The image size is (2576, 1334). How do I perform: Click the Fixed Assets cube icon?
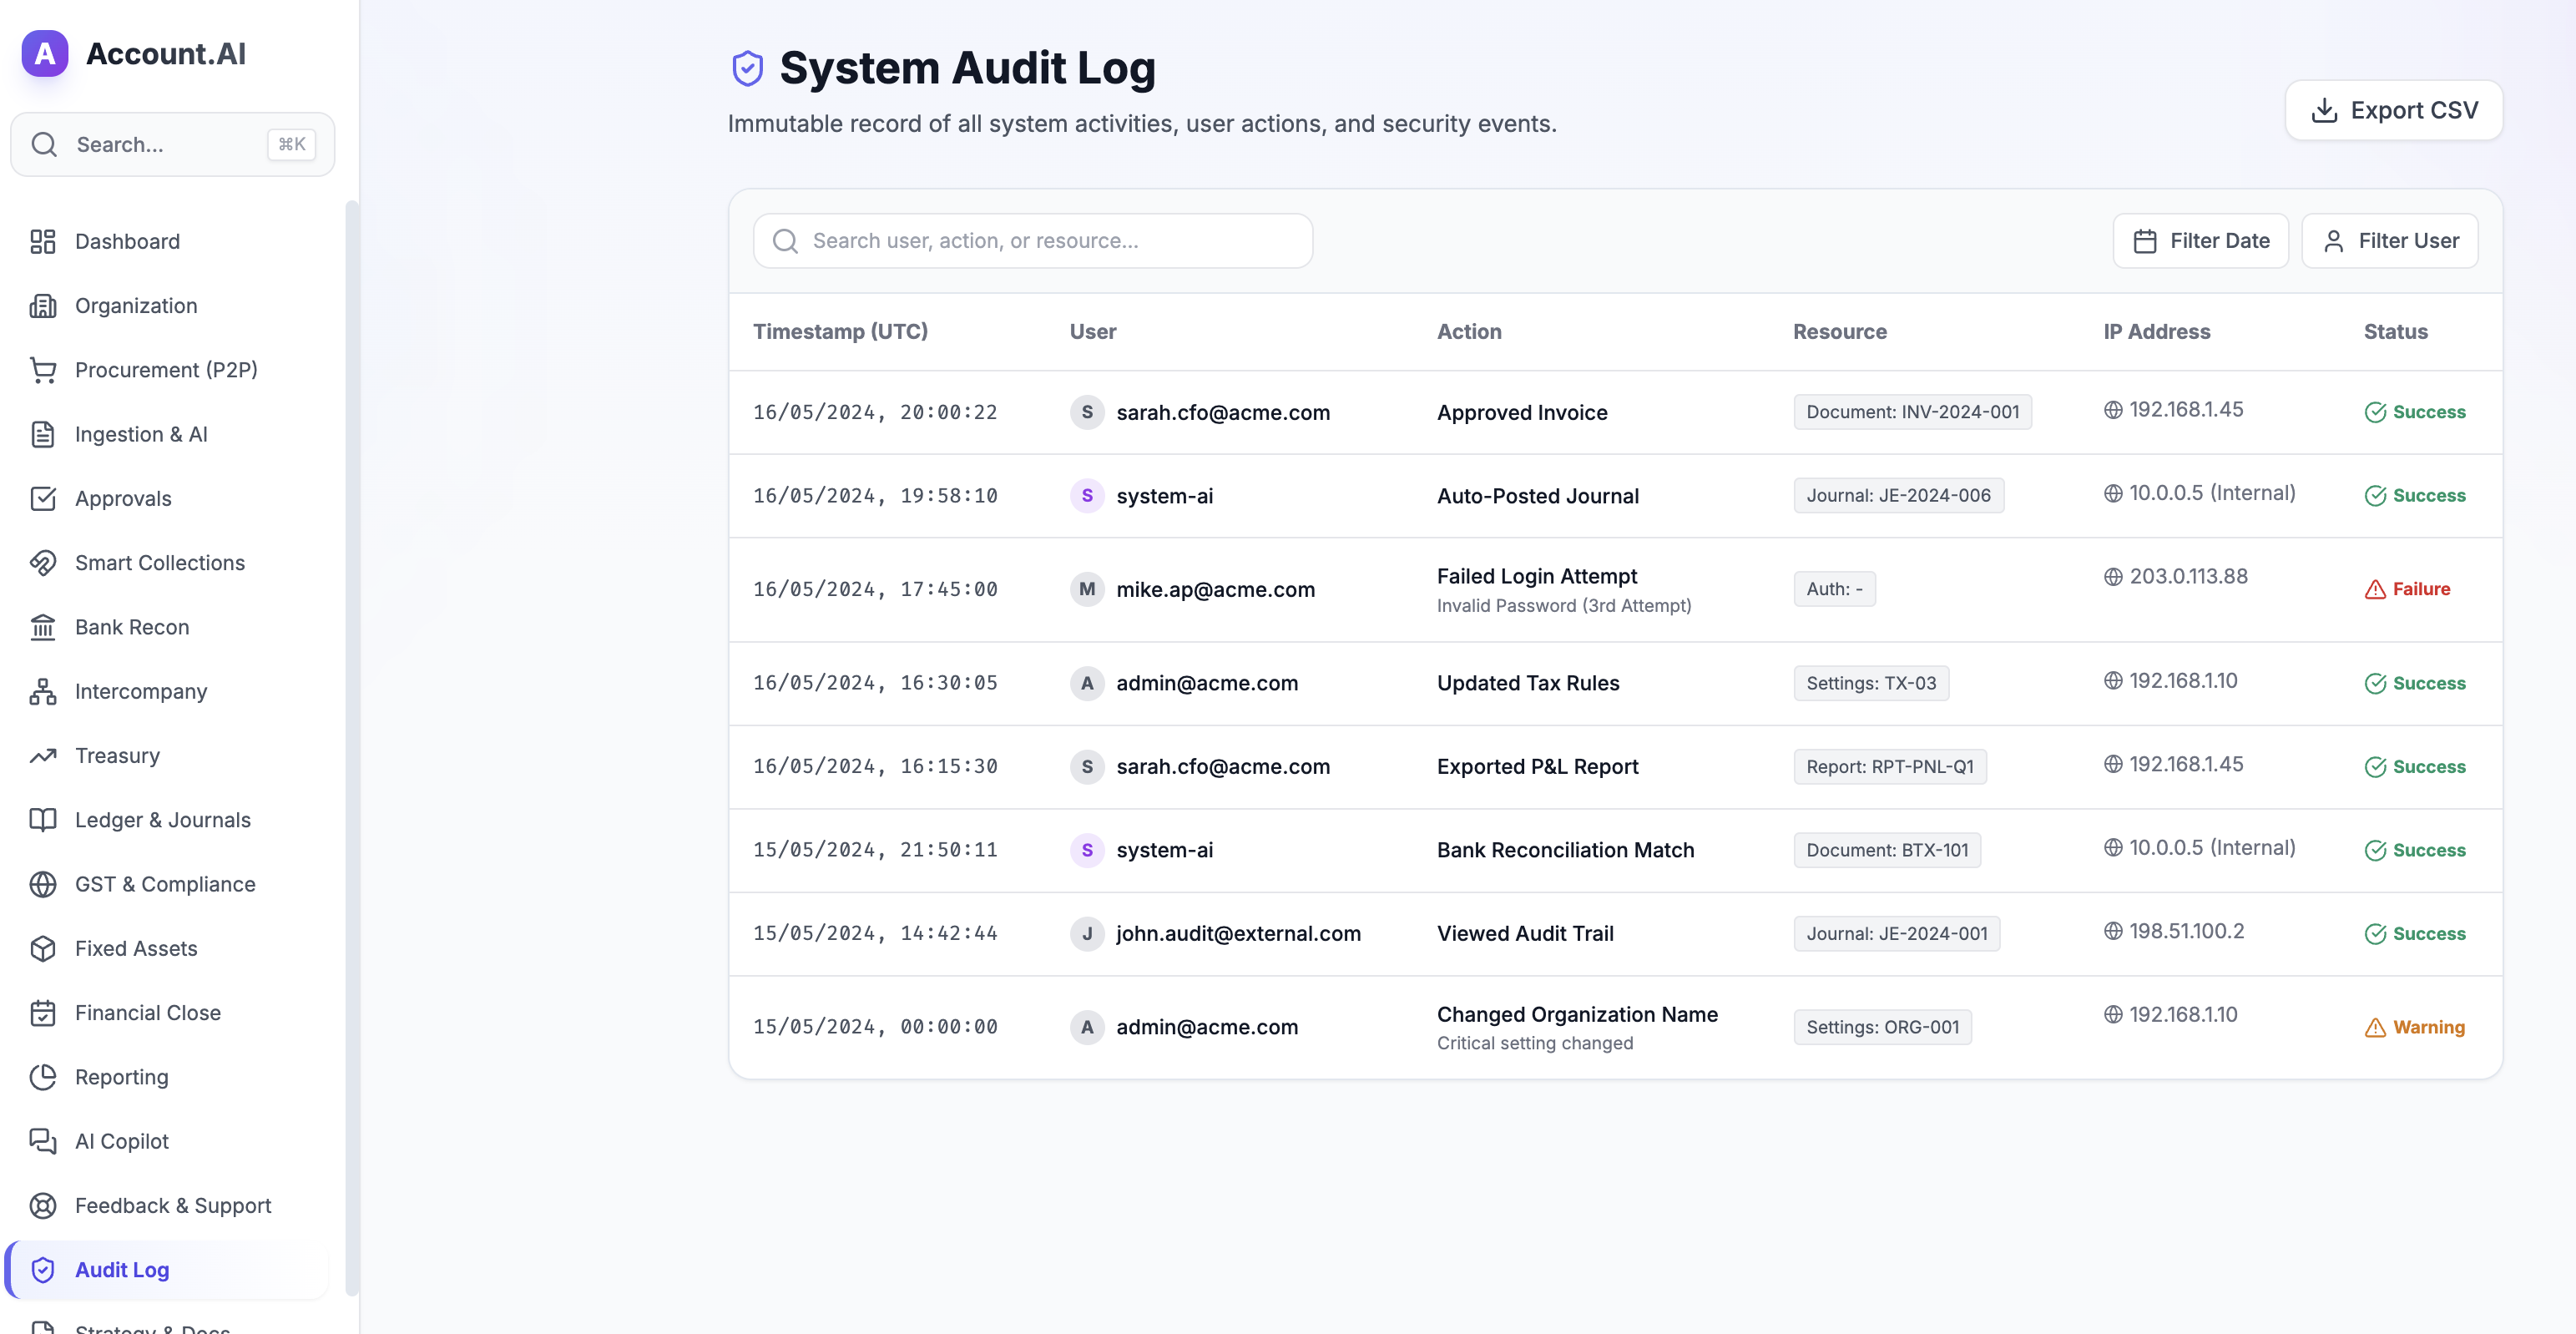click(x=43, y=948)
